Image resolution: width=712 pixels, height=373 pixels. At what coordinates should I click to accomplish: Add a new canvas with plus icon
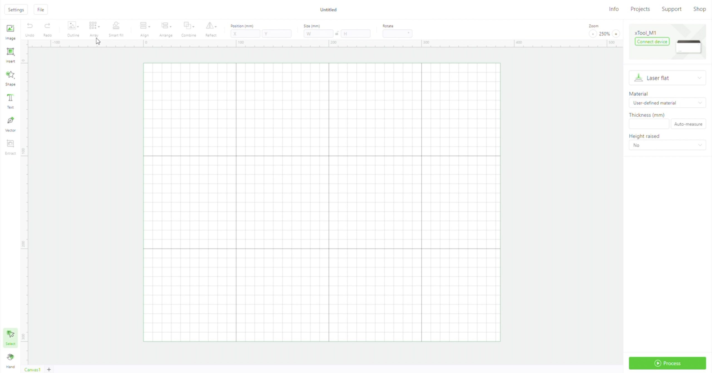coord(49,369)
